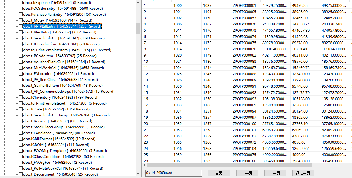Toggle the dbo.ICSale table checkbox
The image size is (352, 178).
tap(20, 109)
